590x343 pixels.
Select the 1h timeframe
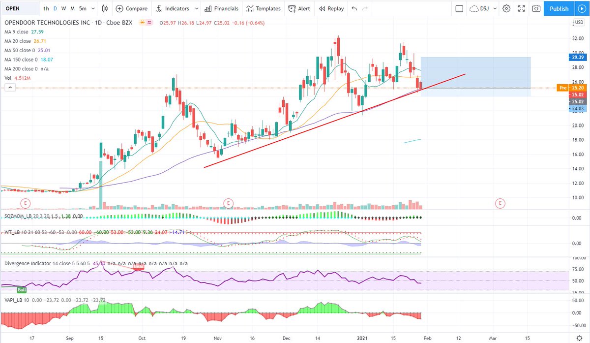pos(46,8)
